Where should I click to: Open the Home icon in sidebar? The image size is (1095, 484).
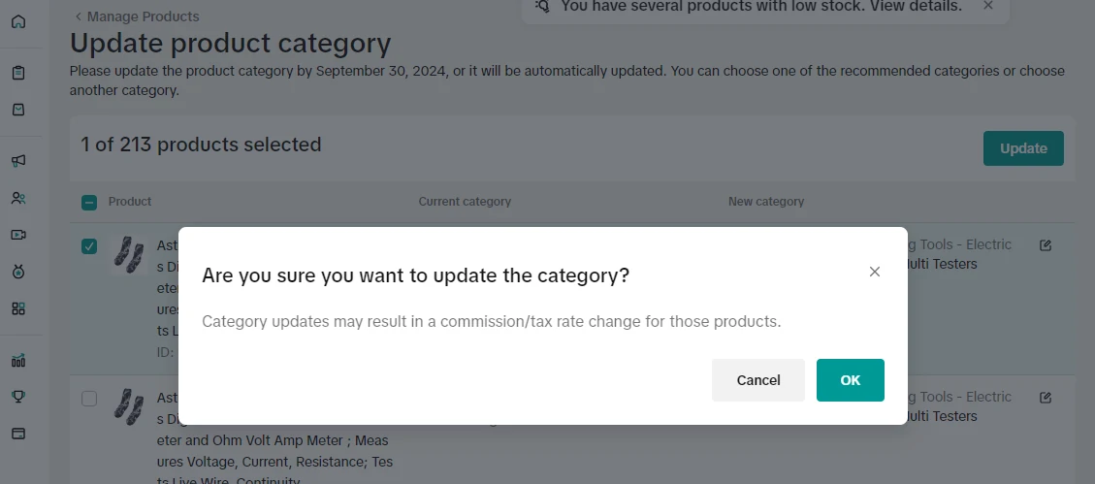pos(18,21)
